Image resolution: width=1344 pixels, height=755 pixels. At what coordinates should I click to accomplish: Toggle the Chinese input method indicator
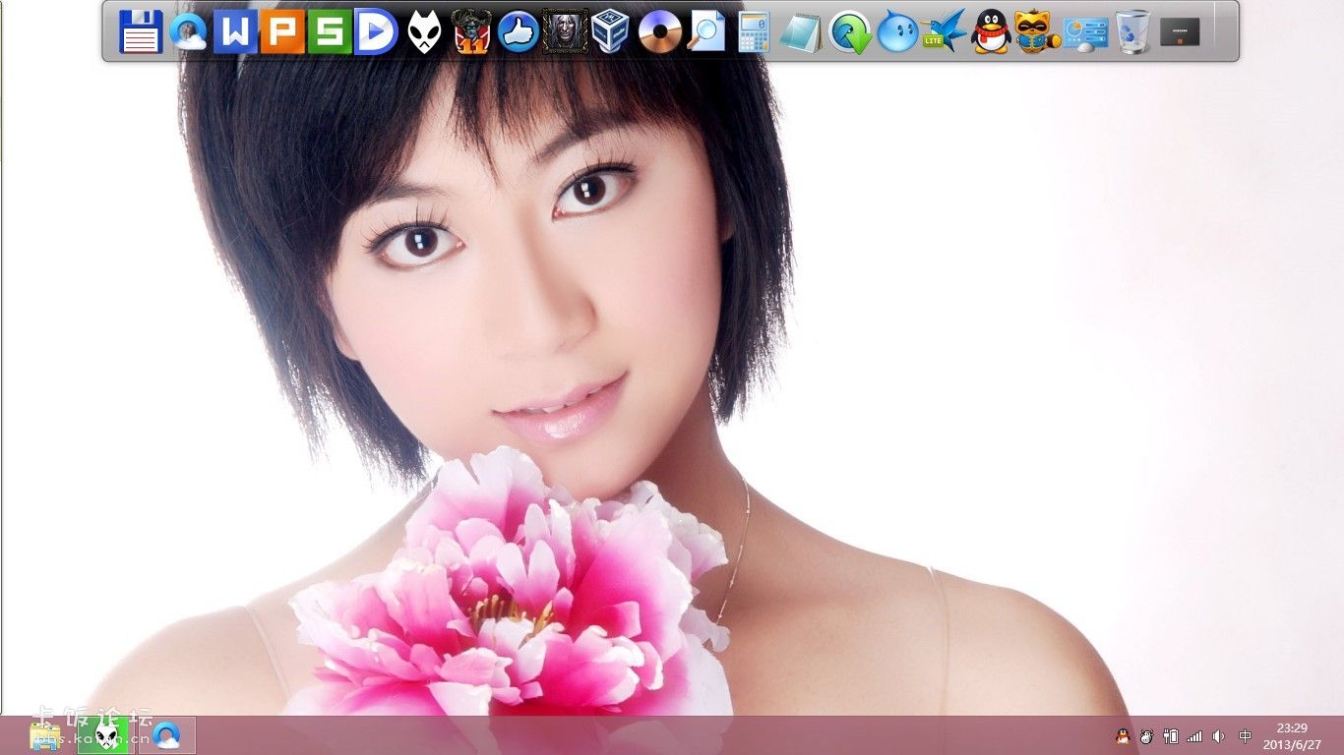click(x=1245, y=735)
